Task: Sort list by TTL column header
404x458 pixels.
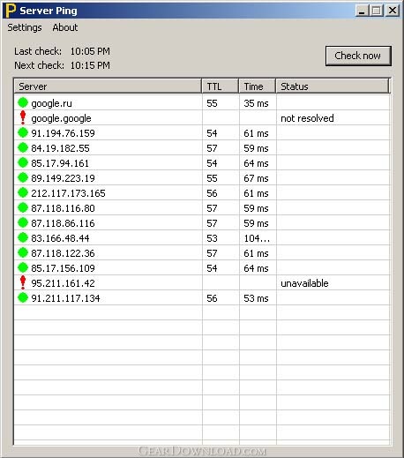Action: 221,86
